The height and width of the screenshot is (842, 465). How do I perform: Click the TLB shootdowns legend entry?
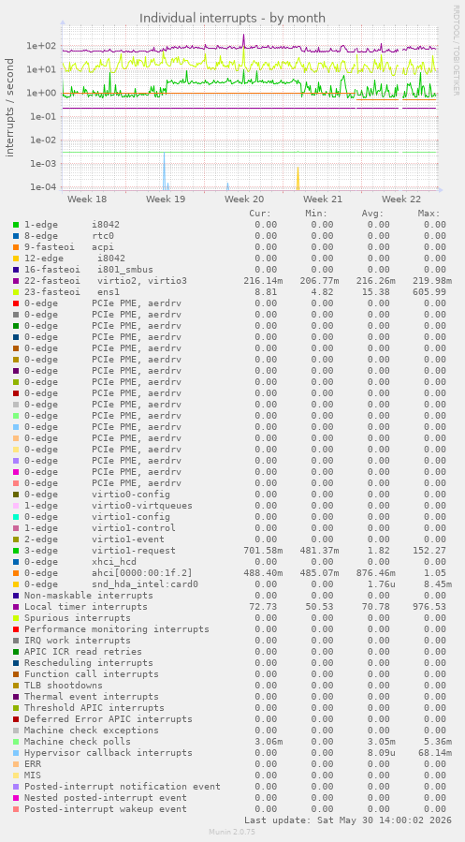64,686
